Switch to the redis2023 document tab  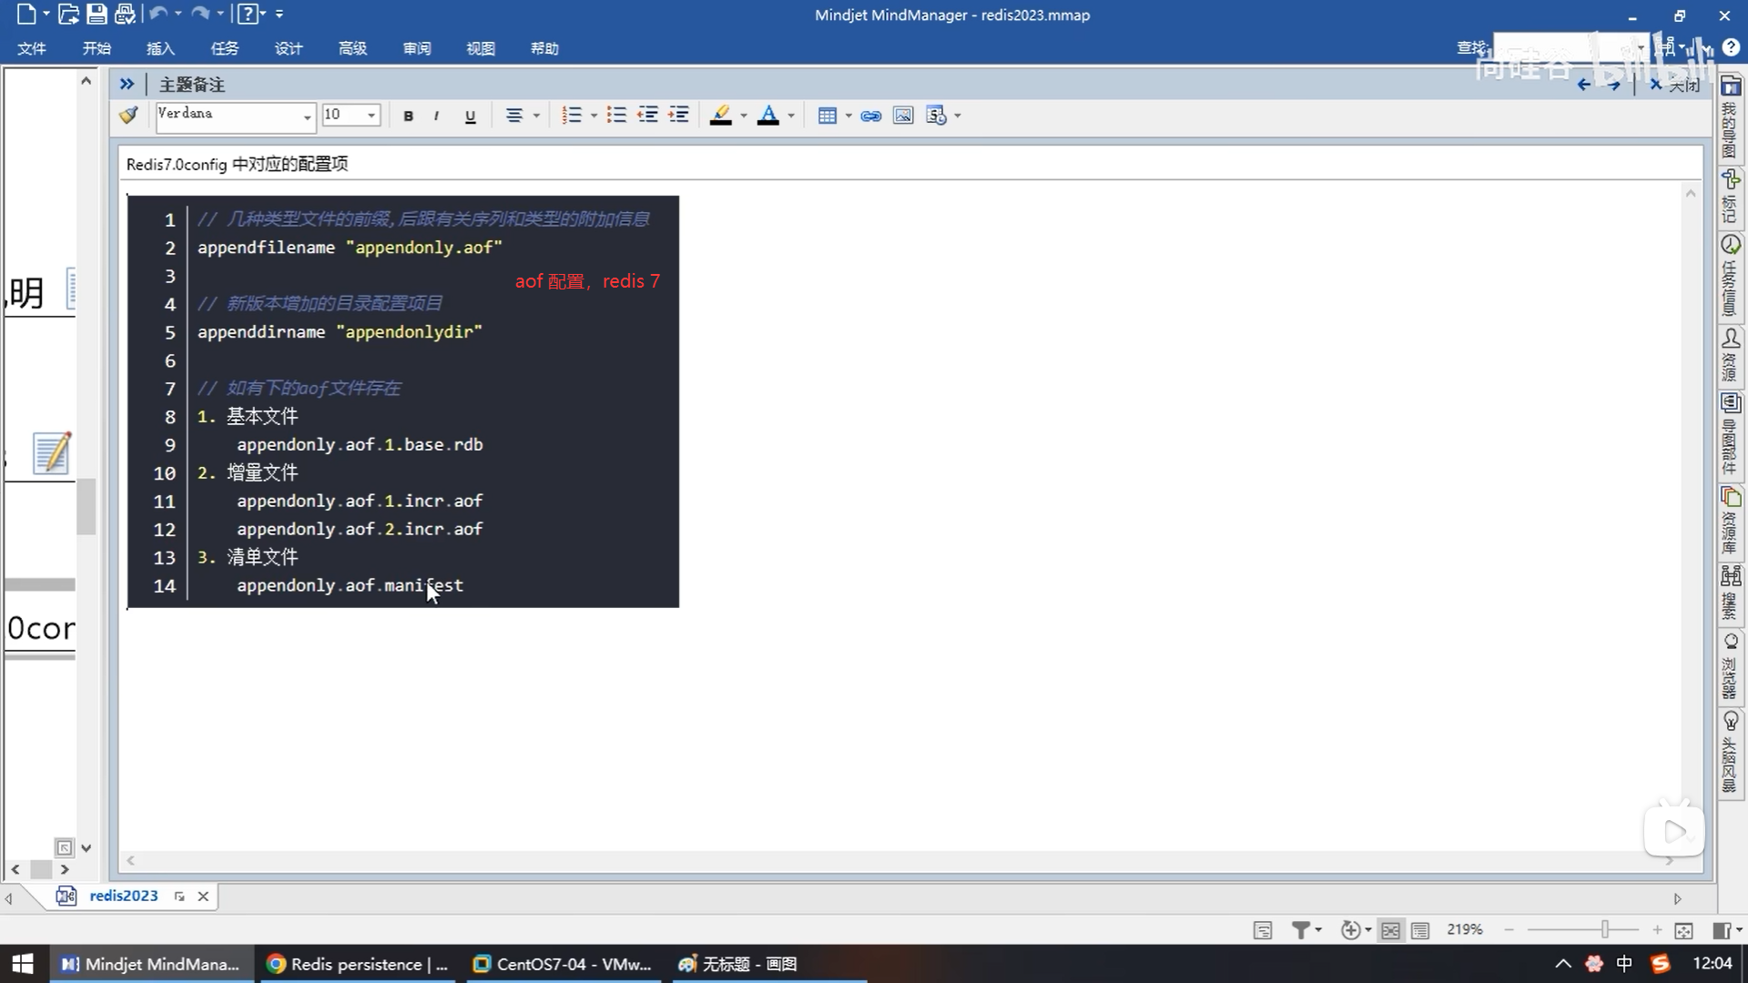[123, 896]
